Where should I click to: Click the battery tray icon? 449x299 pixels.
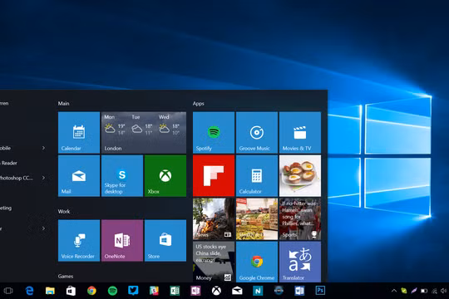click(424, 291)
